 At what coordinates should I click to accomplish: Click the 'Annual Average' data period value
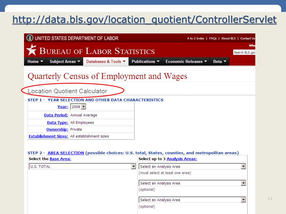84,115
